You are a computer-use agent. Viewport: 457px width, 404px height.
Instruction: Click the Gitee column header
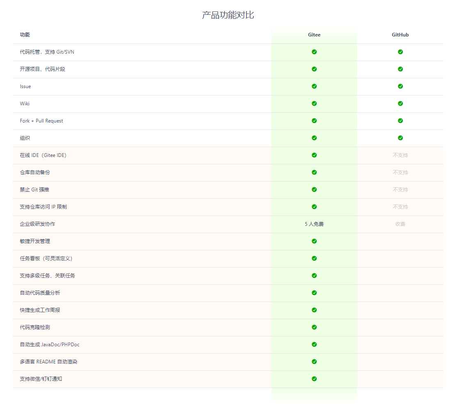[x=314, y=35]
